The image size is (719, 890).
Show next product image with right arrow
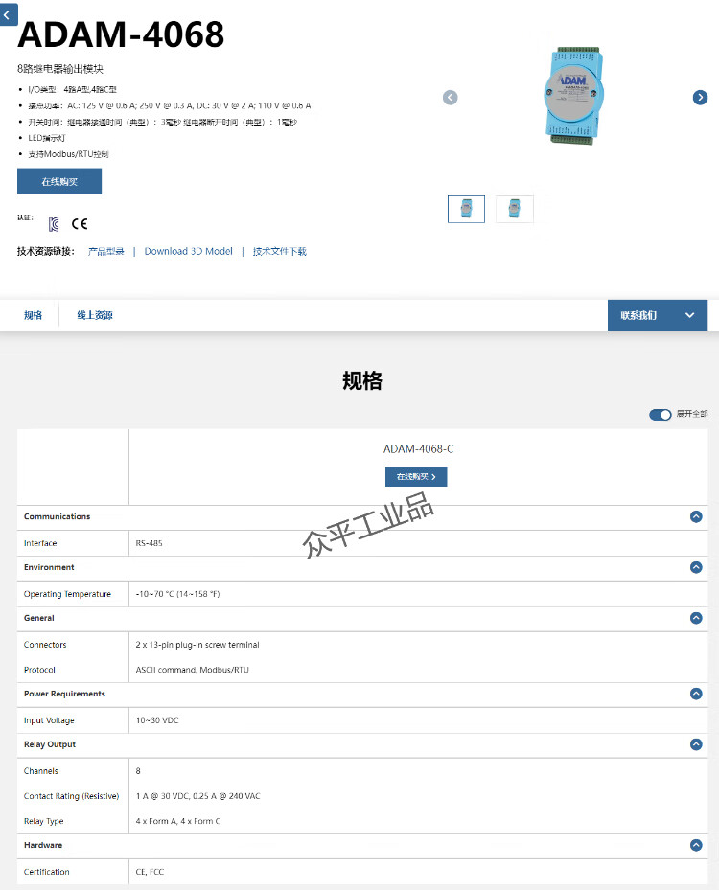[x=700, y=98]
